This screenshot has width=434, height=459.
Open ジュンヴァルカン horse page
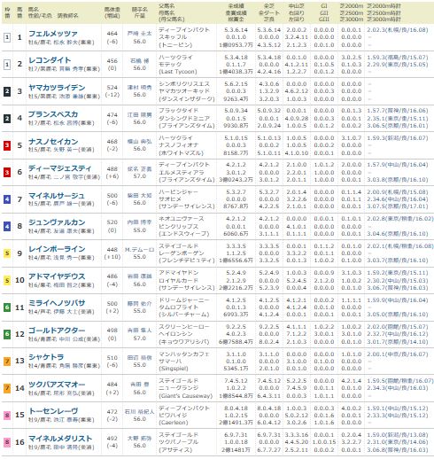coord(57,222)
